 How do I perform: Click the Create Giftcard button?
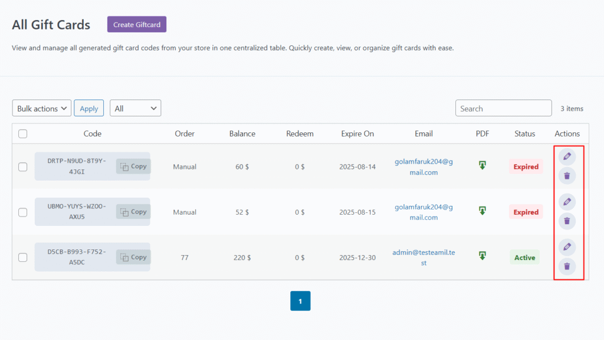coord(137,25)
